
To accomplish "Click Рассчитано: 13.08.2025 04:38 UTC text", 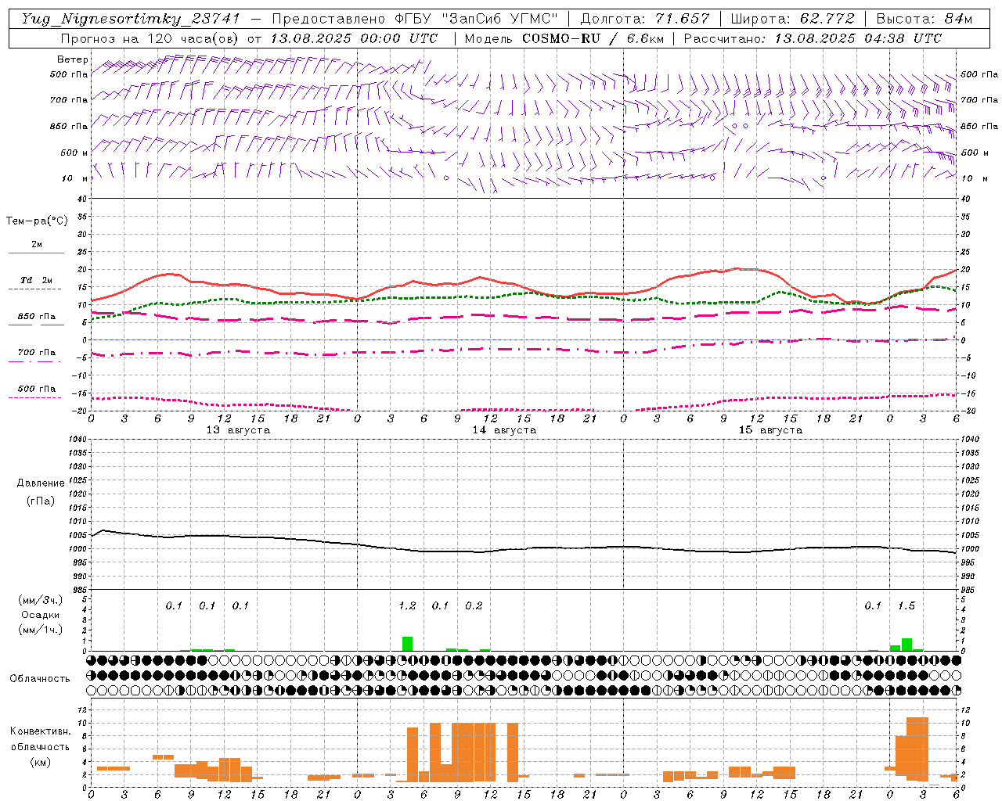I will 813,38.
